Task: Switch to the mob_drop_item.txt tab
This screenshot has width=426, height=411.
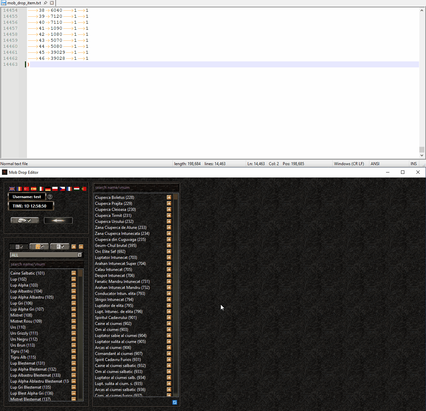Action: point(24,3)
